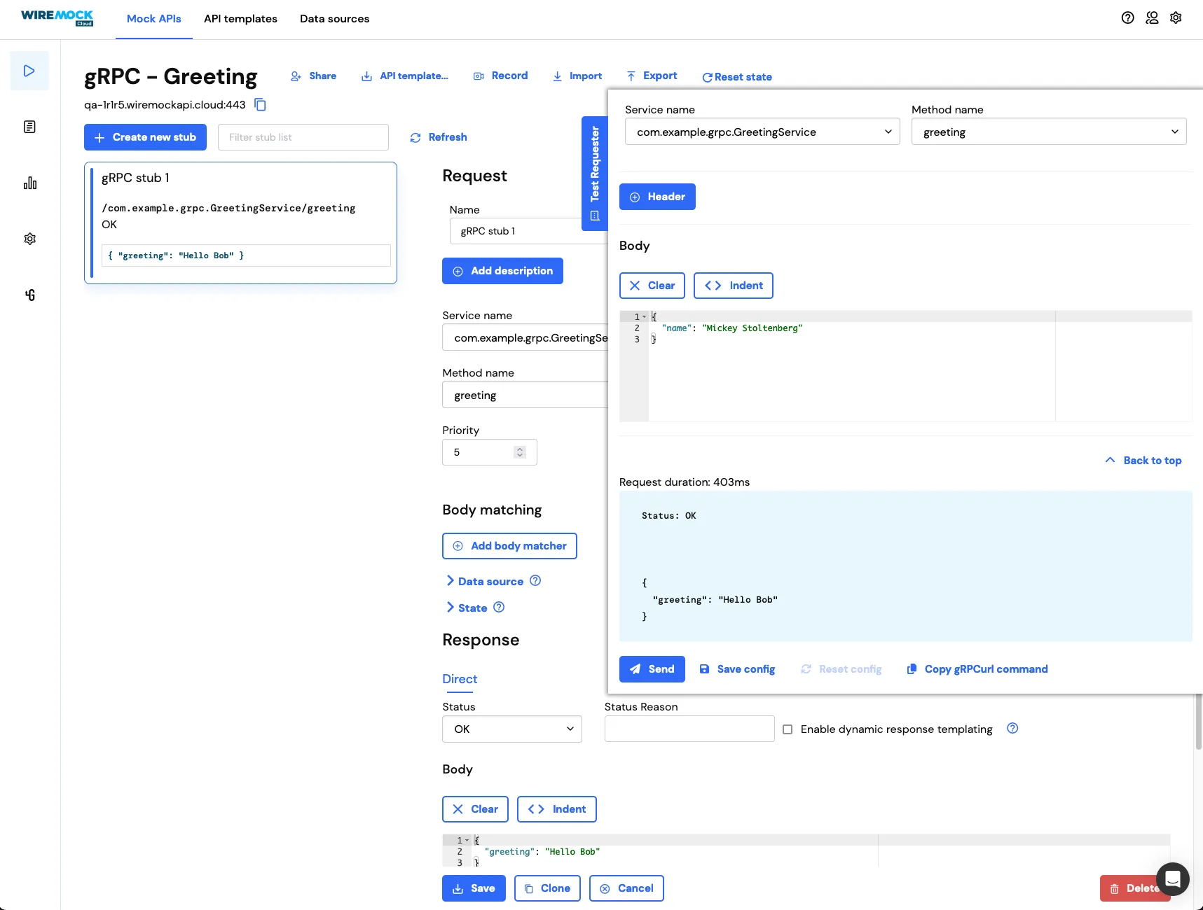This screenshot has width=1203, height=910.
Task: Select the play icon in the left sidebar
Action: (29, 71)
